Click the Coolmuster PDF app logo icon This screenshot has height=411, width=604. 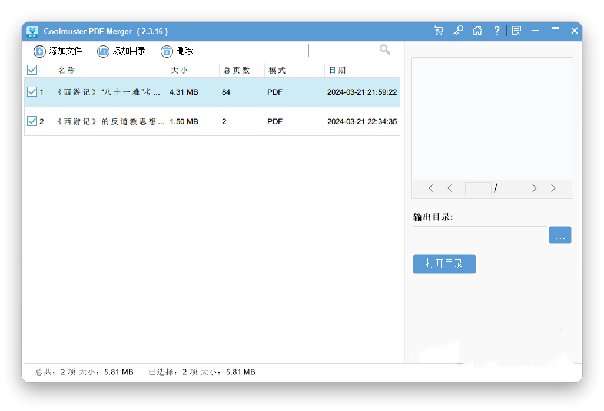point(32,31)
